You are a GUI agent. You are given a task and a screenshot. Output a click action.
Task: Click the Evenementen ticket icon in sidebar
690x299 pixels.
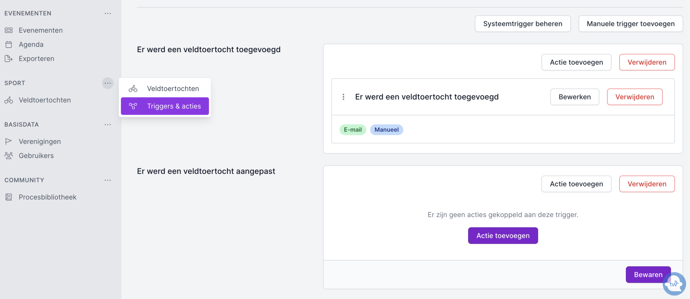coord(9,30)
